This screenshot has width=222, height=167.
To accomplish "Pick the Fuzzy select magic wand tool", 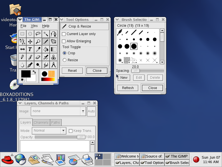I will tap(46, 34).
